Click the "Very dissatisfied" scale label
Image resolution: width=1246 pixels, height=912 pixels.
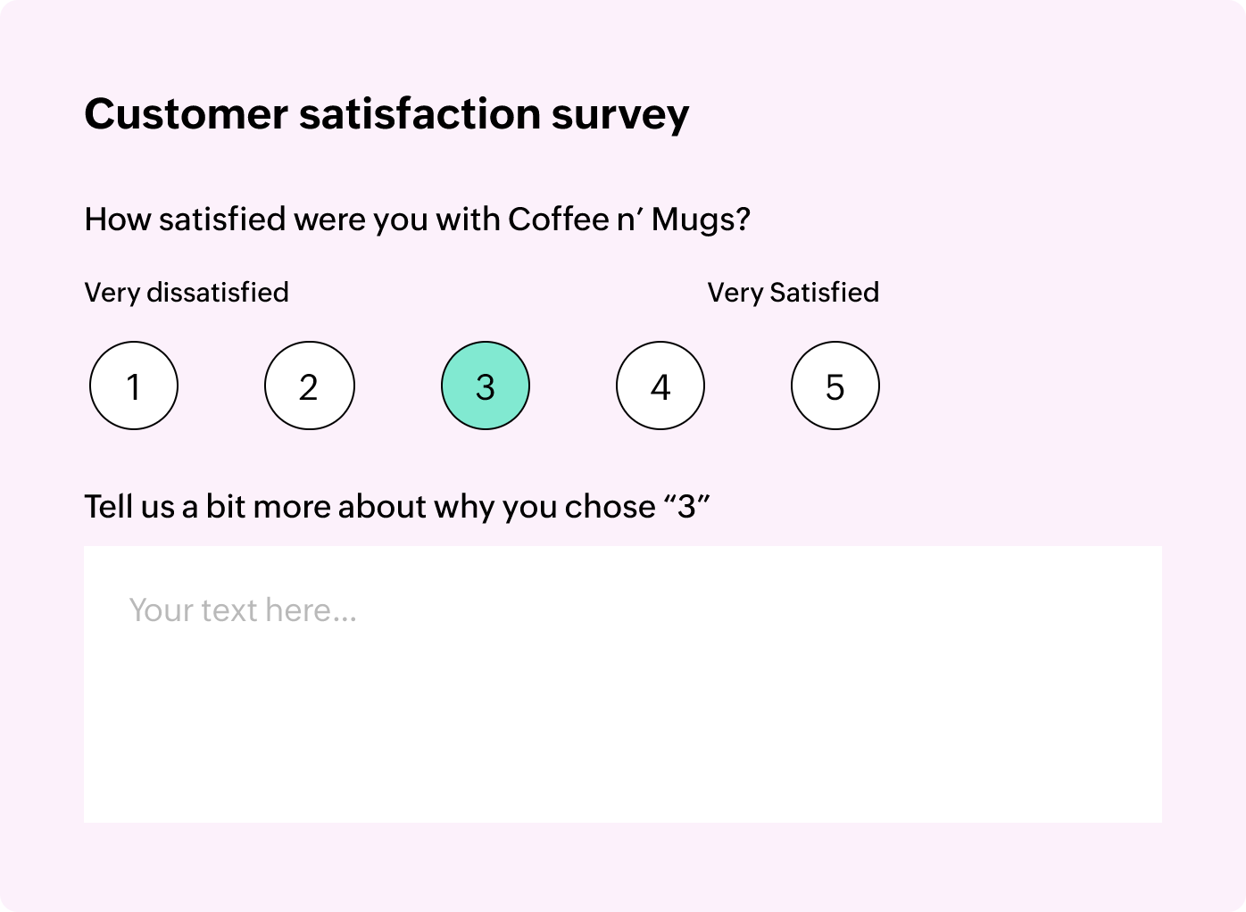(187, 293)
